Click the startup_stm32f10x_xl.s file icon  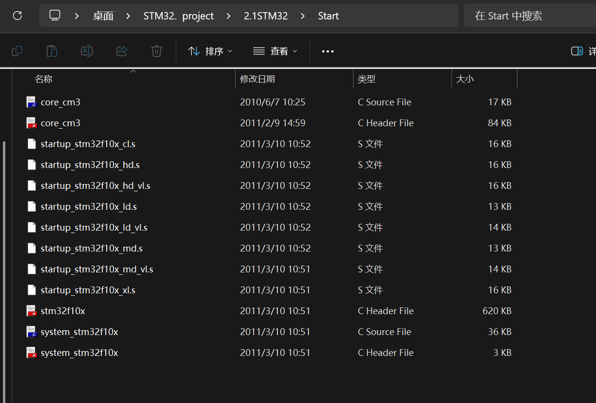[32, 290]
